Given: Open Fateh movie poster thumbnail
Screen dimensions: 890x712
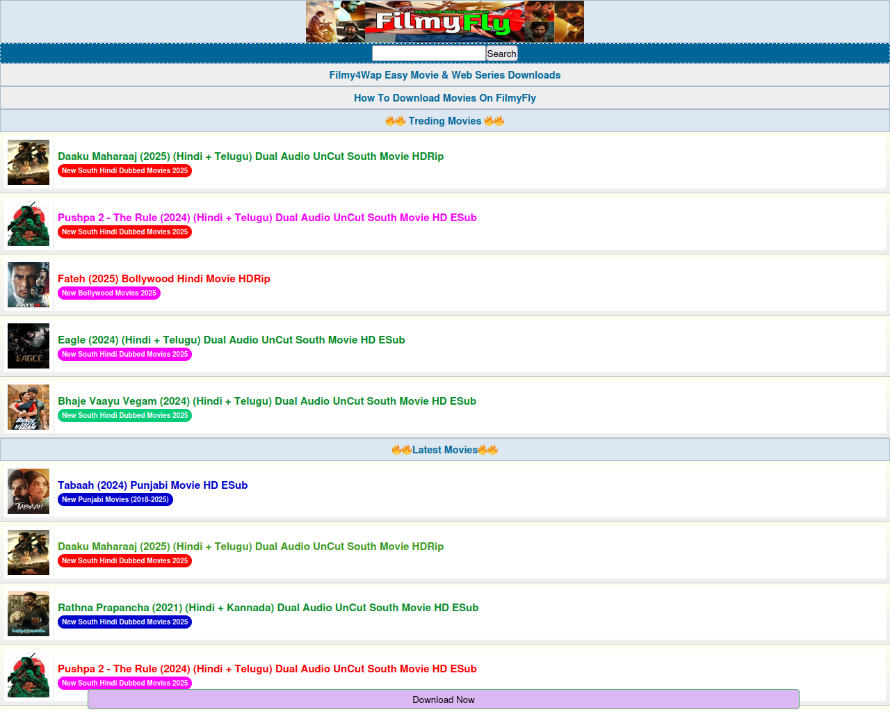Looking at the screenshot, I should click(29, 284).
